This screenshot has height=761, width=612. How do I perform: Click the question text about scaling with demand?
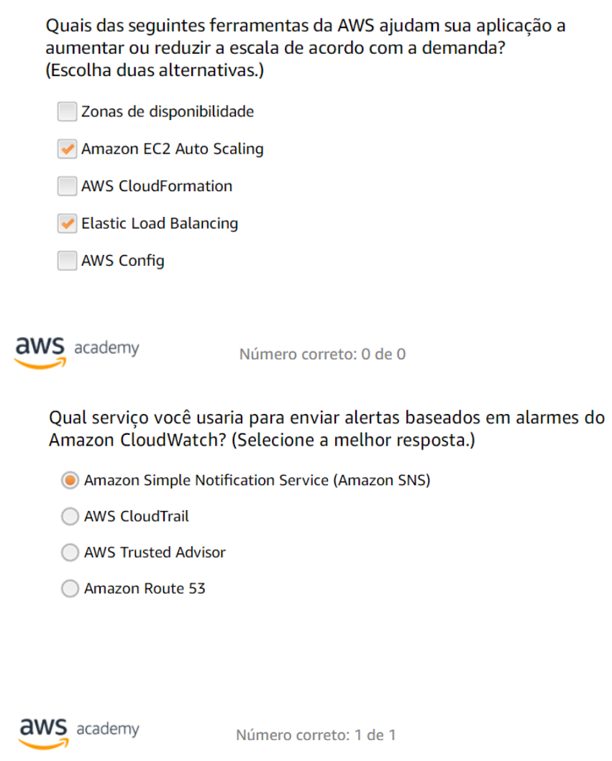click(x=304, y=40)
